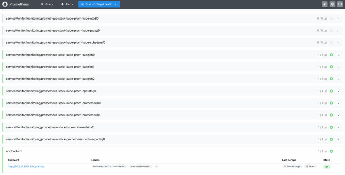The height and width of the screenshot is (175, 345).
Task: Click the kube-prom-kubelet/2 pool name
Action: (51, 79)
